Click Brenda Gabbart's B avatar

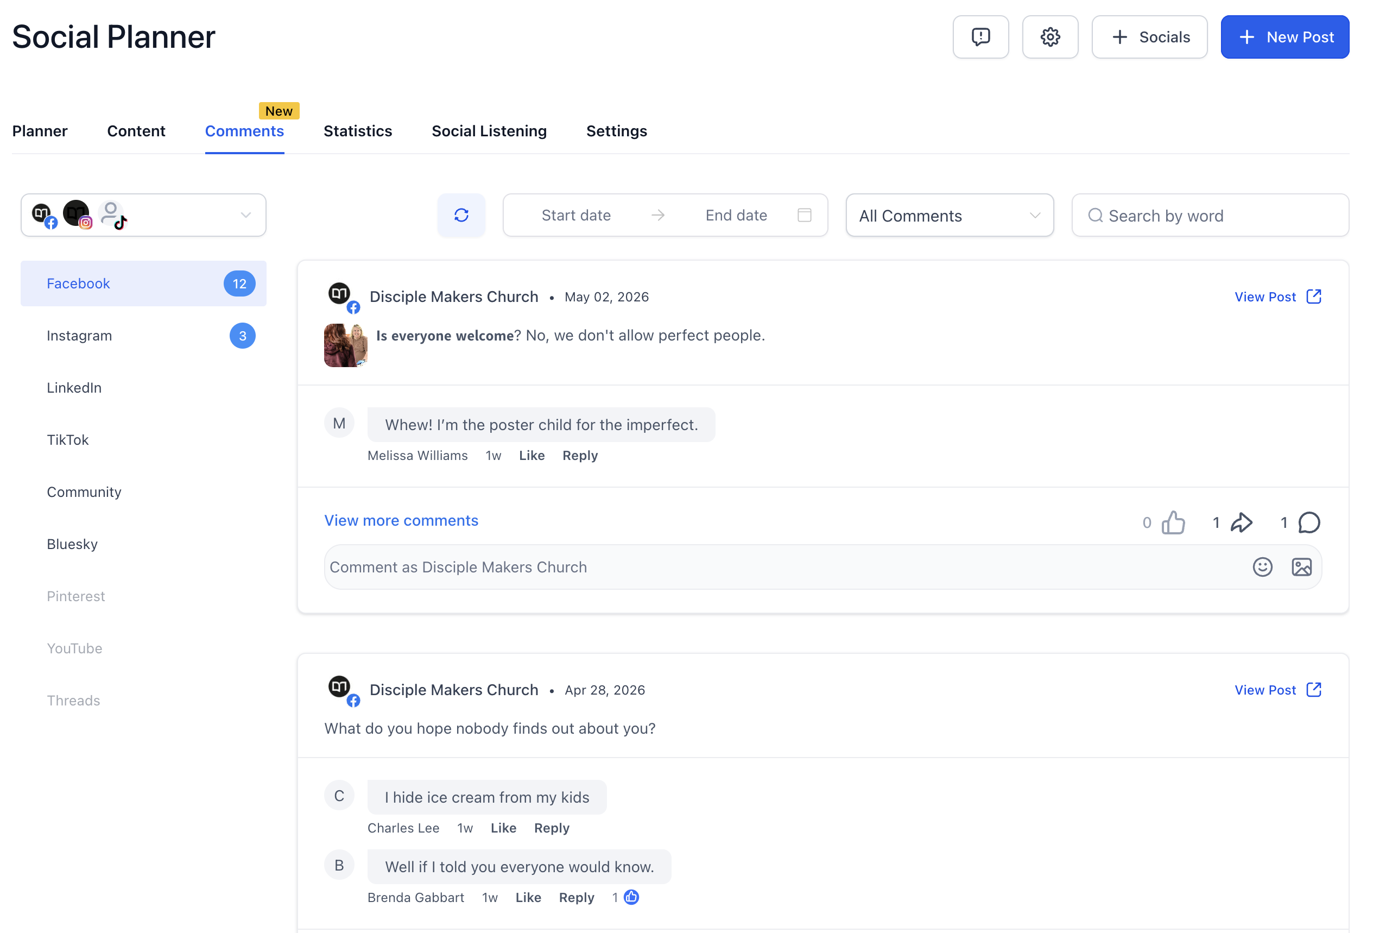point(339,865)
